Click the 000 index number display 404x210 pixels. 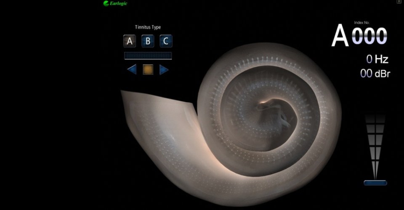coord(369,36)
